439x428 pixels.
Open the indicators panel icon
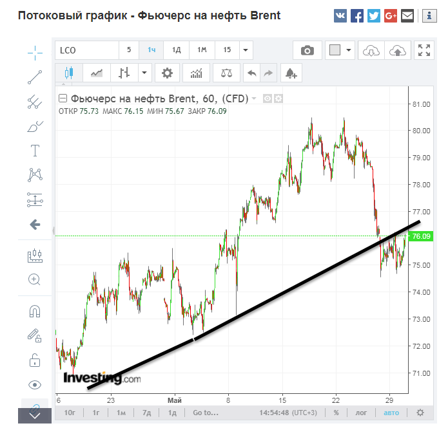[196, 73]
